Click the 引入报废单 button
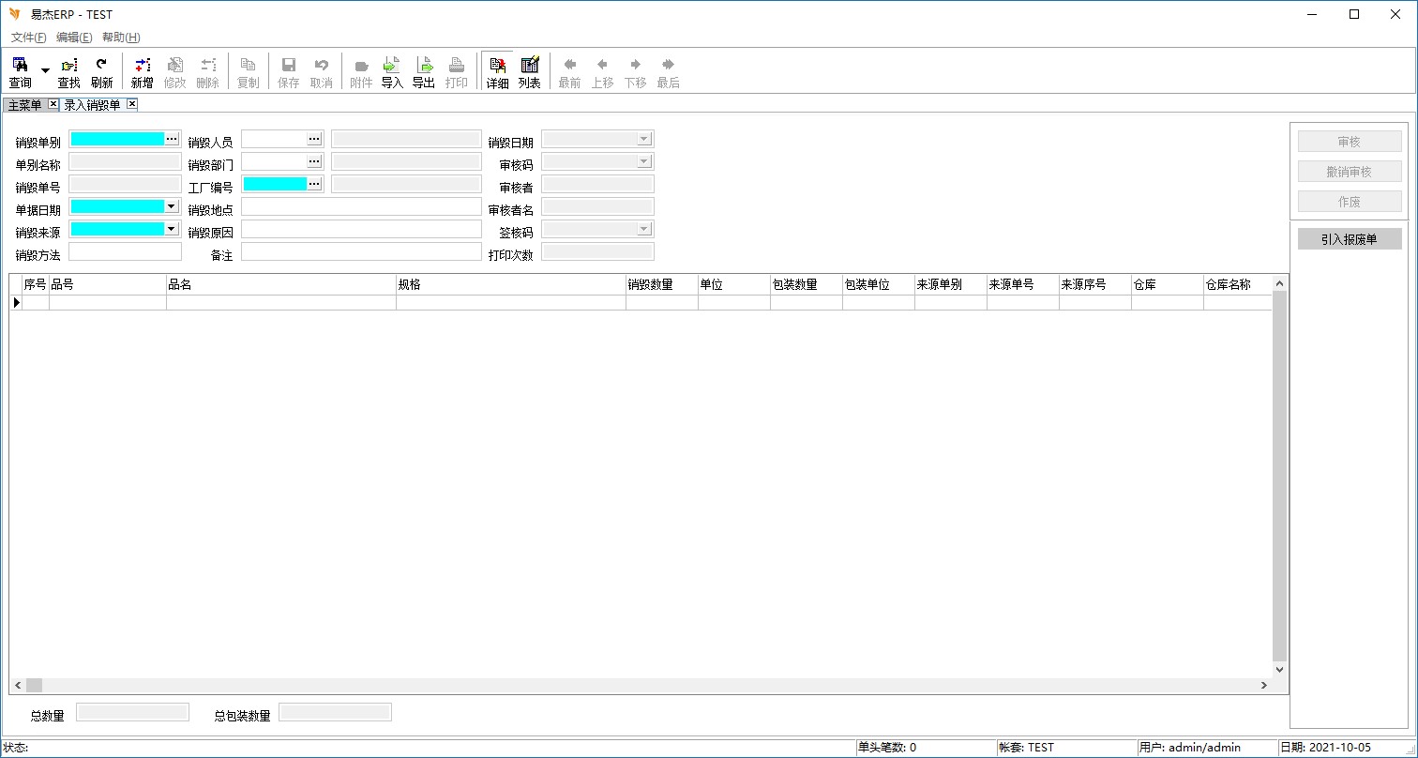Image resolution: width=1418 pixels, height=758 pixels. tap(1349, 239)
